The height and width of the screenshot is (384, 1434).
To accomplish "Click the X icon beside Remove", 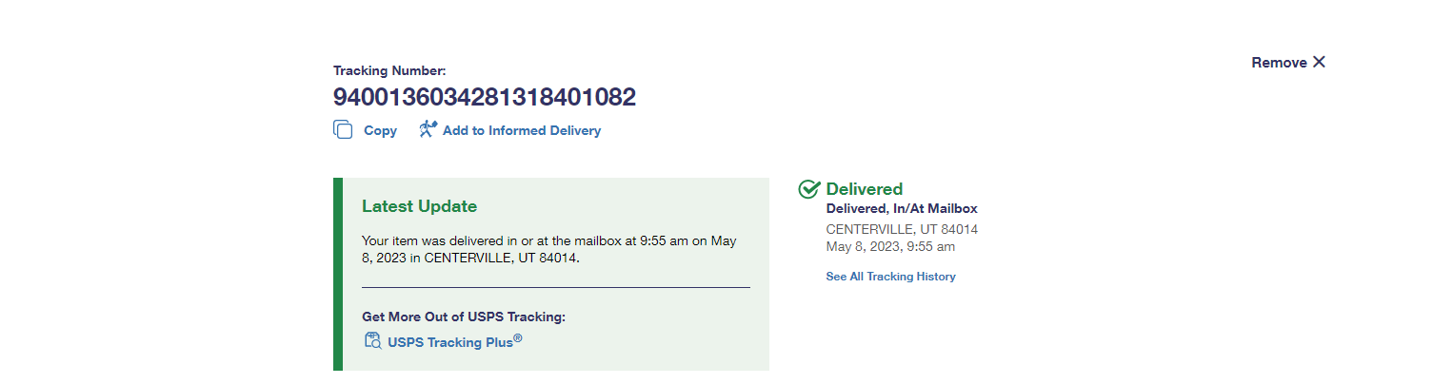I will [1319, 62].
